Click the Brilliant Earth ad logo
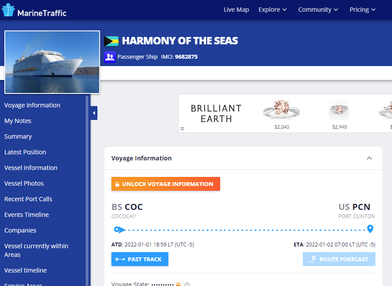The image size is (392, 286). [x=216, y=113]
